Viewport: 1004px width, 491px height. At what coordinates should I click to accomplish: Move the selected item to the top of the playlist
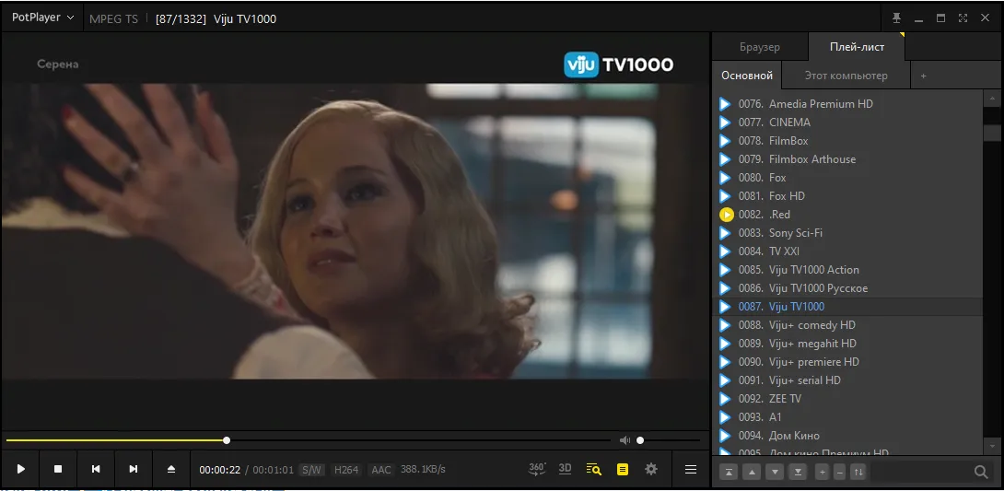[729, 473]
